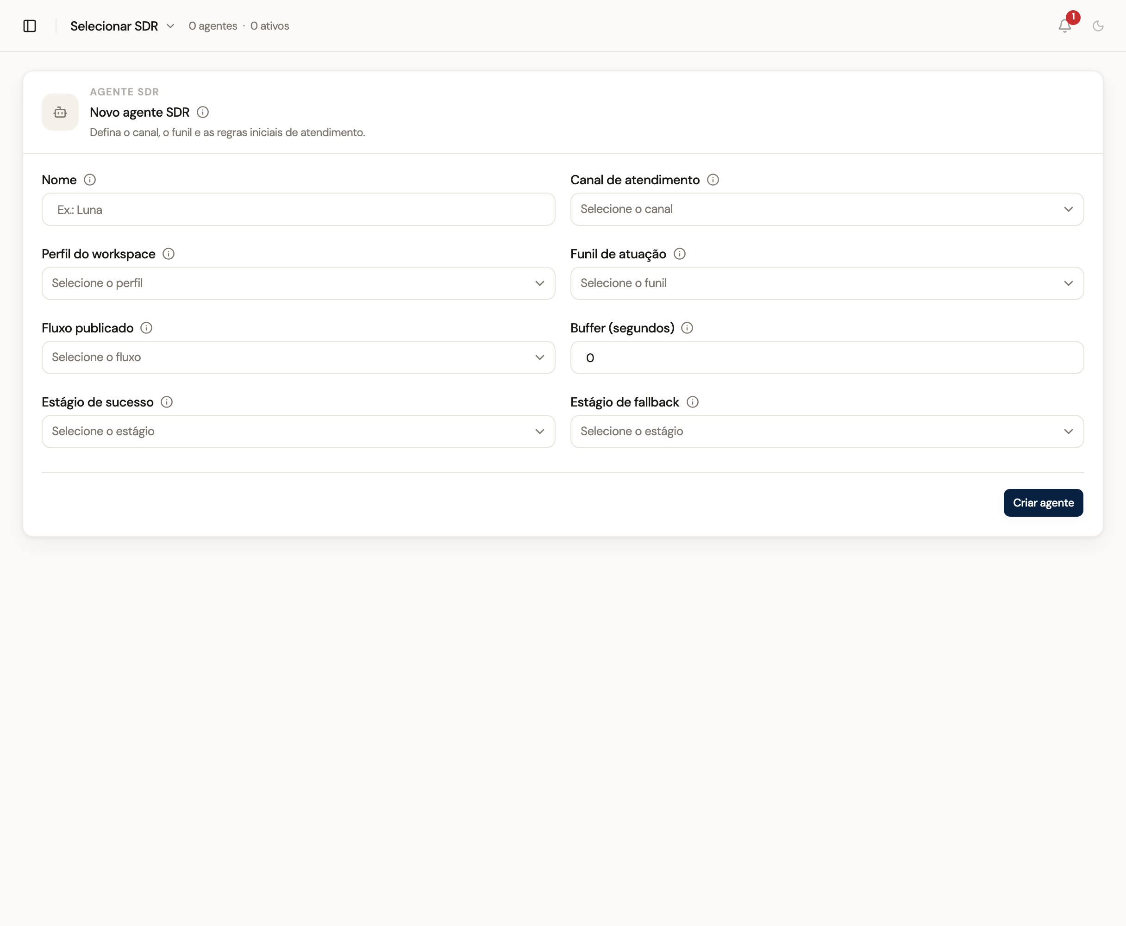Open the Selecionar SDR dropdown
The image size is (1126, 926).
pyautogui.click(x=122, y=25)
